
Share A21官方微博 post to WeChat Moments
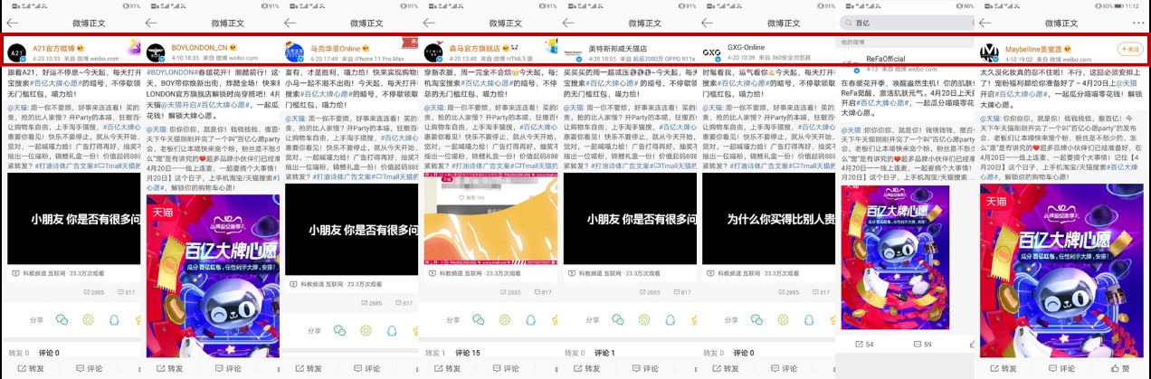88,319
